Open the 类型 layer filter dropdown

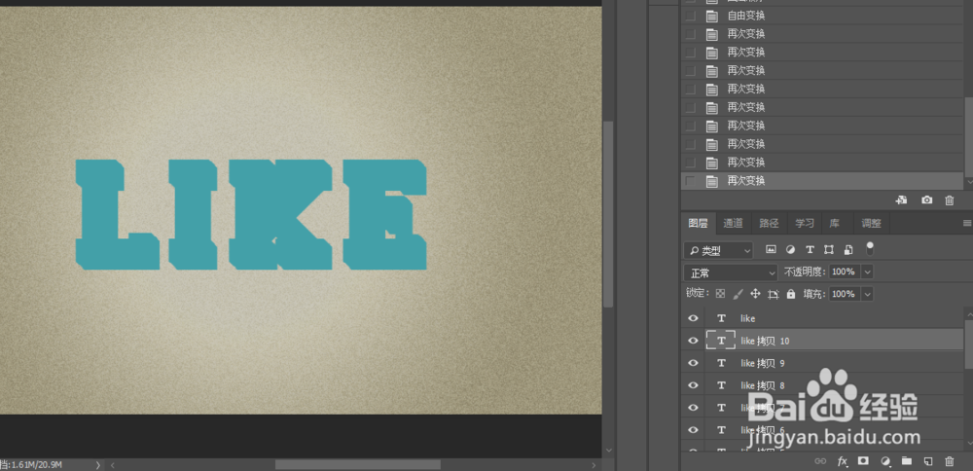718,250
